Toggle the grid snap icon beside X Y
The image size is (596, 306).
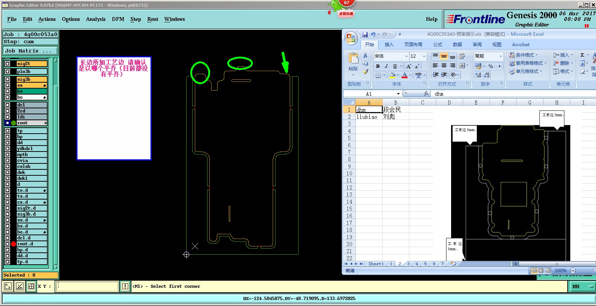pyautogui.click(x=31, y=286)
